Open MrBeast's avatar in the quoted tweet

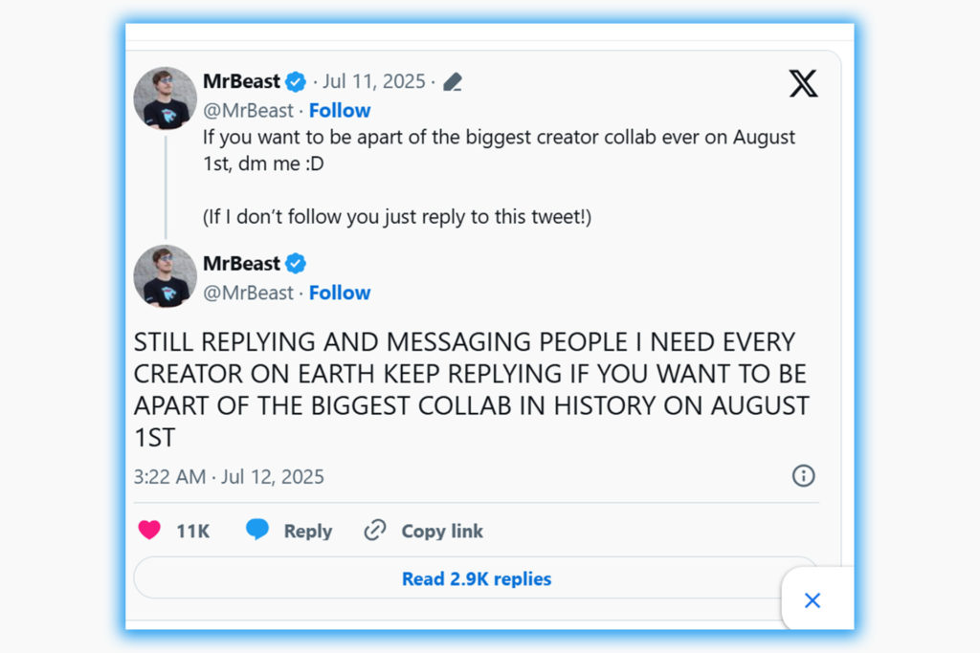click(165, 98)
